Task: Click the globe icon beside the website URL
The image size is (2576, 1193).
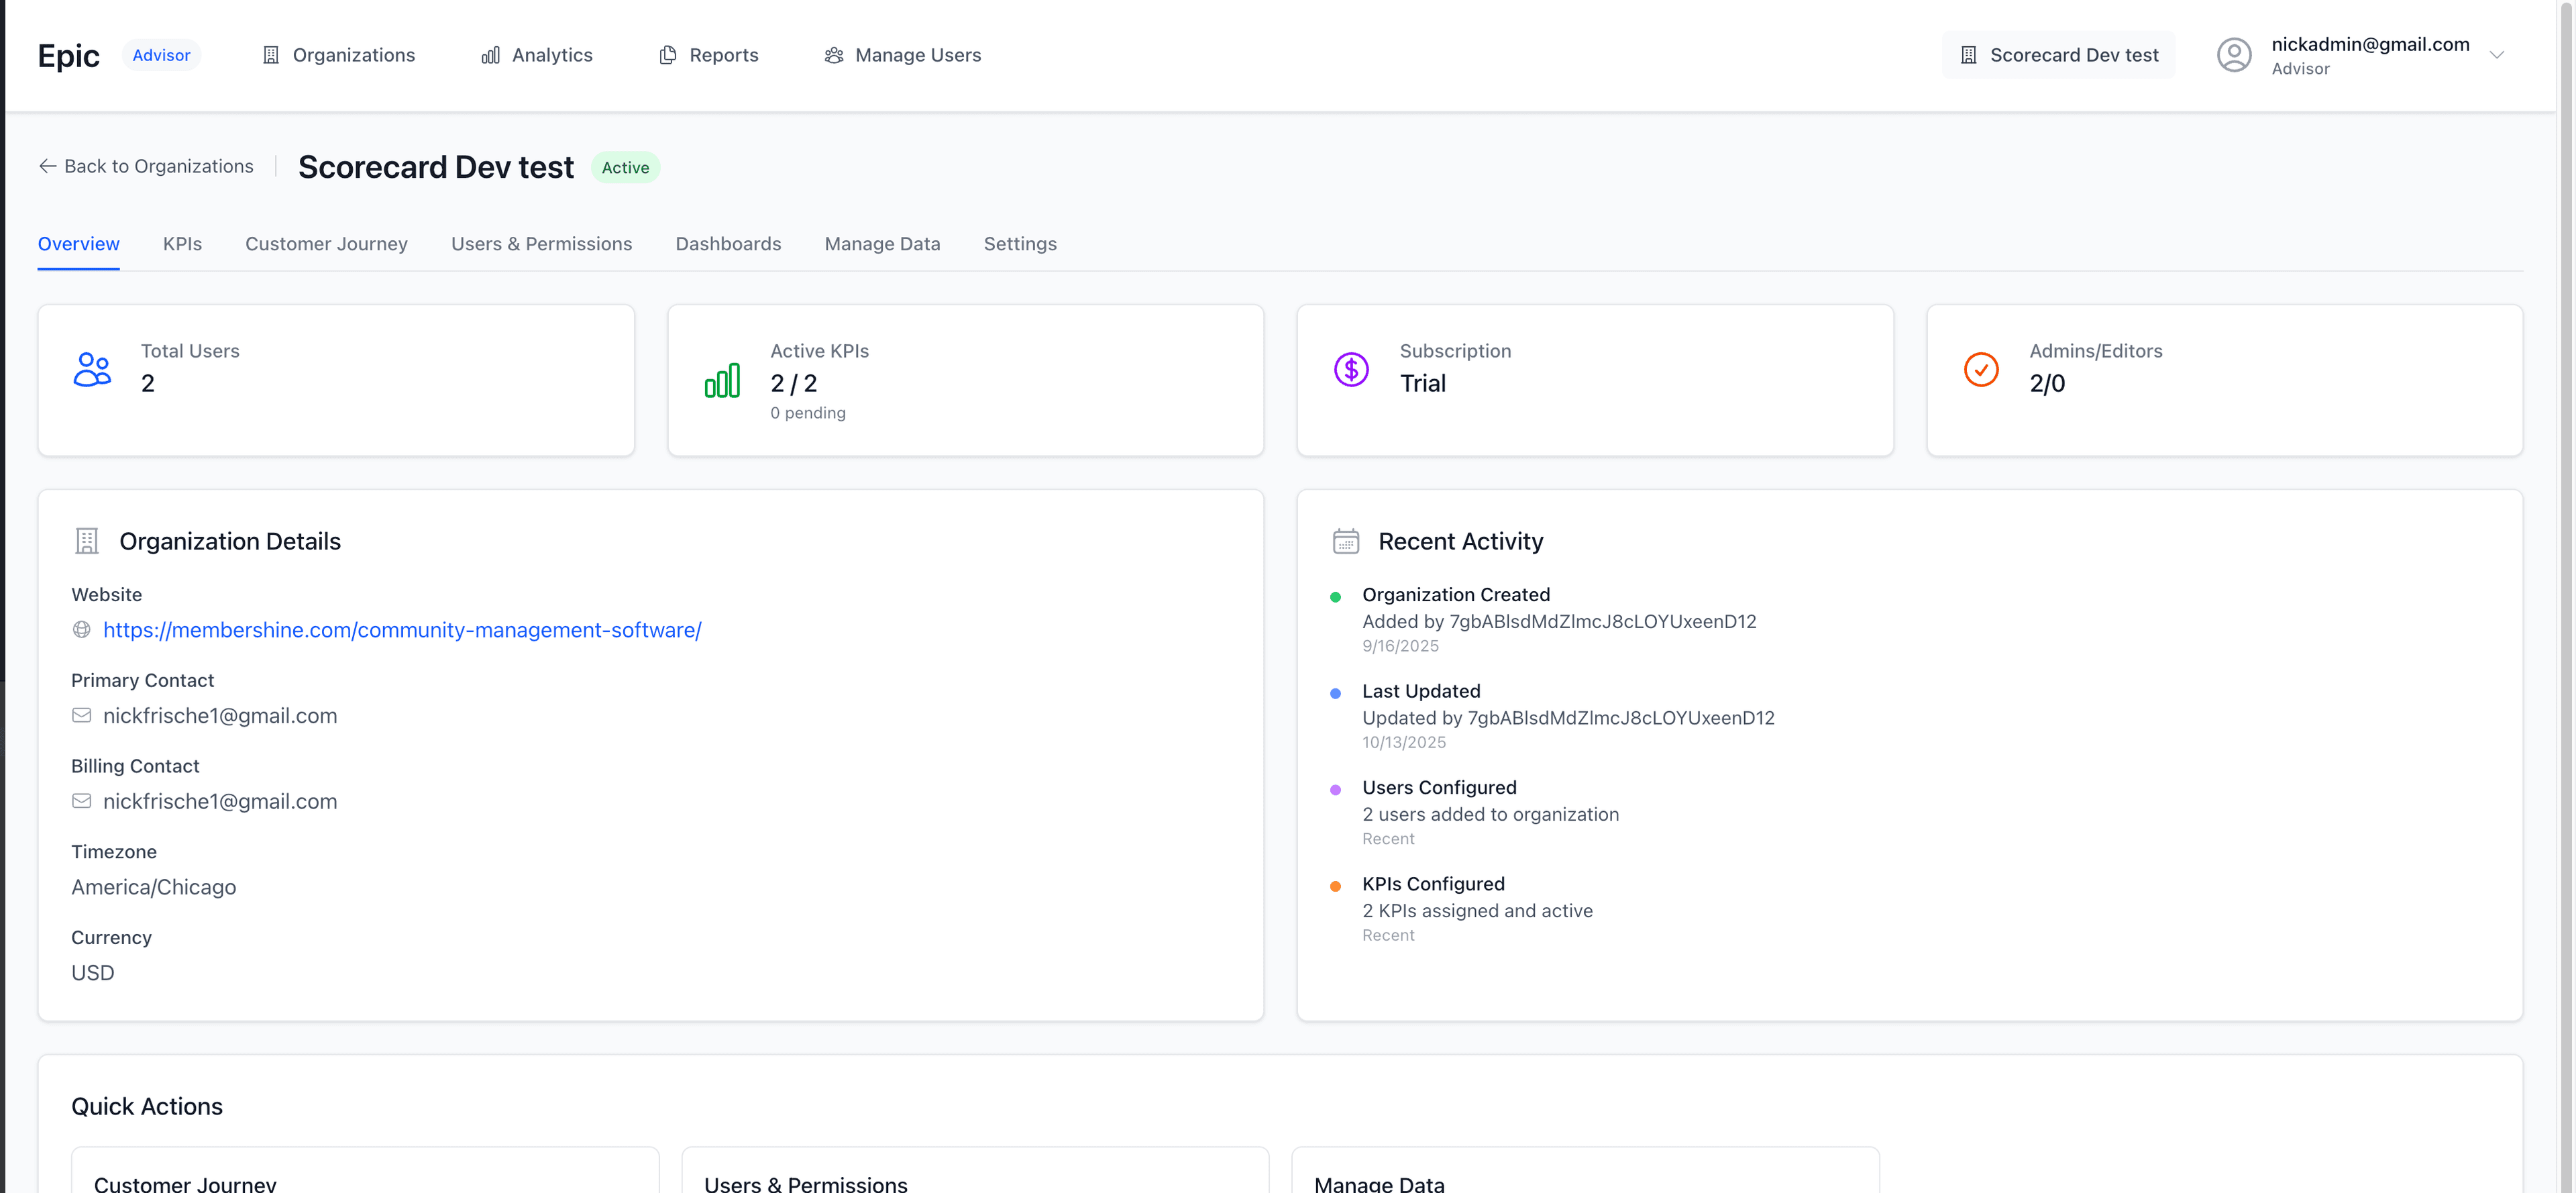Action: tap(81, 630)
